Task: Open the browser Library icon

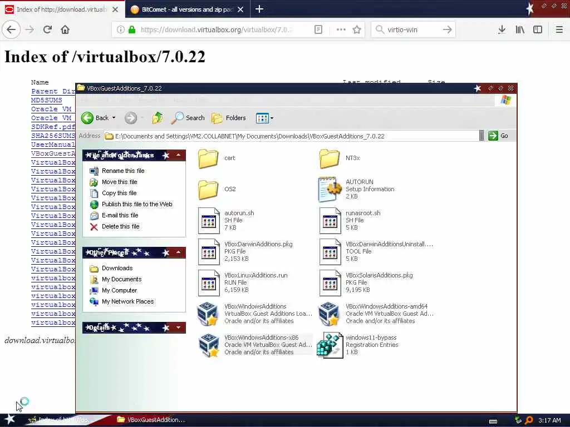Action: click(520, 30)
